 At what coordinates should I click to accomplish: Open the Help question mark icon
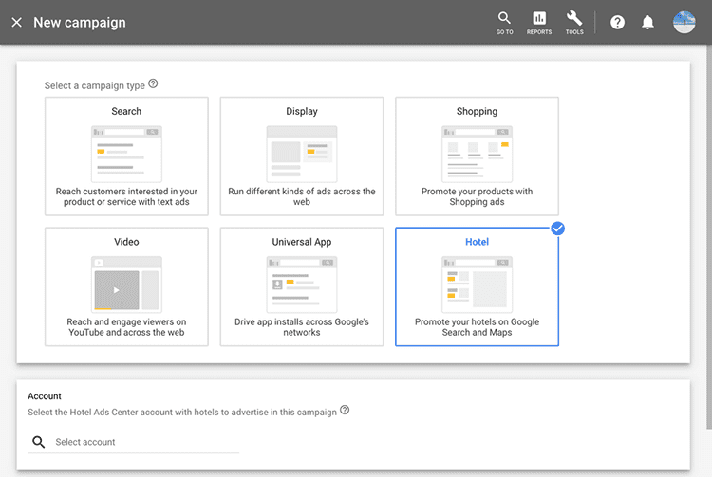click(617, 22)
